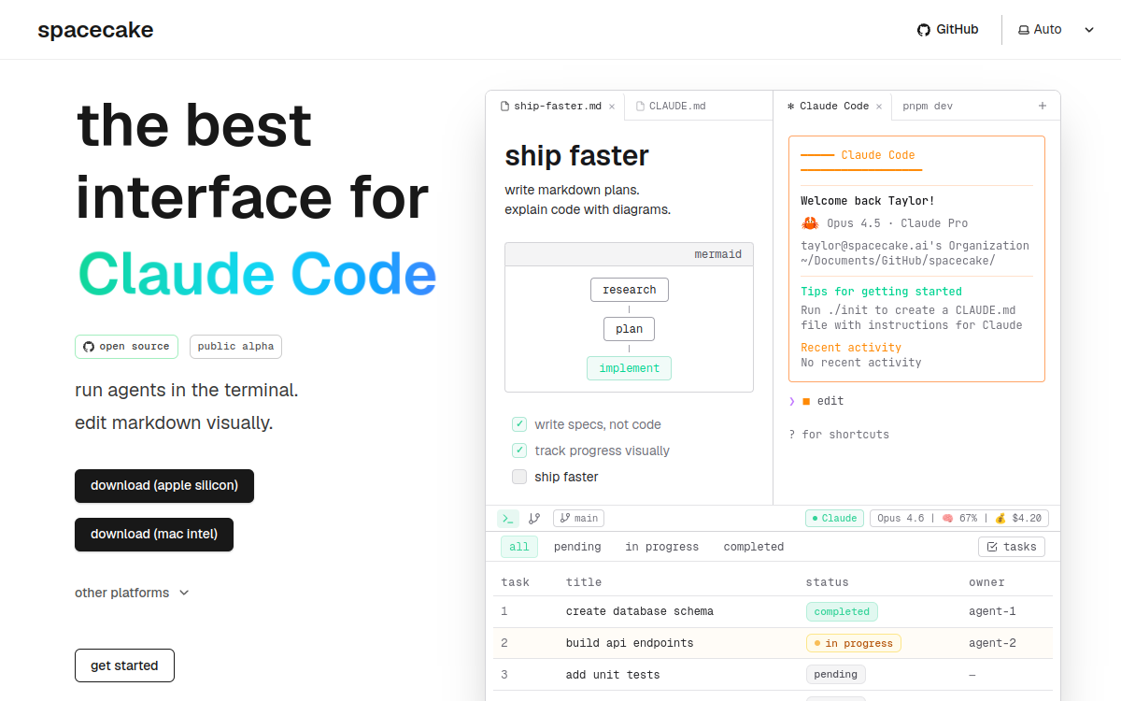
Task: Click the task column header
Action: [516, 582]
